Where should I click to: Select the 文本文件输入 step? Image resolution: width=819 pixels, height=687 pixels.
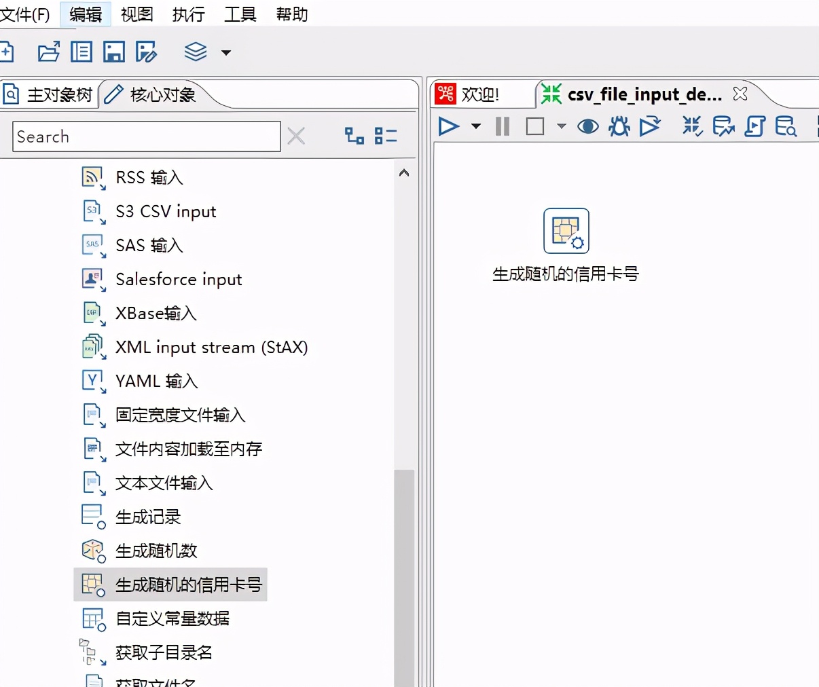pyautogui.click(x=164, y=483)
